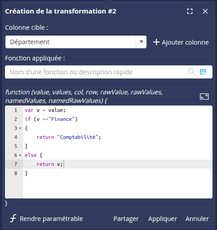Viewport: 217px width, 230px height.
Task: Place cursor on line "var v = value;"
Action: (x=45, y=110)
